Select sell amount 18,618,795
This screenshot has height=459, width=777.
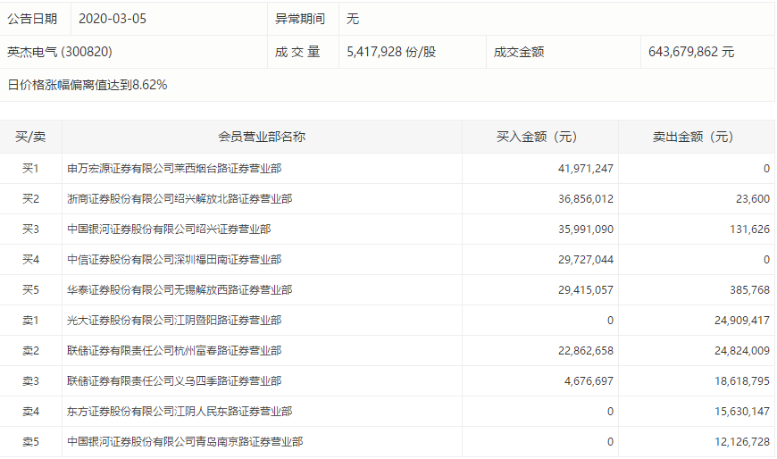[742, 380]
